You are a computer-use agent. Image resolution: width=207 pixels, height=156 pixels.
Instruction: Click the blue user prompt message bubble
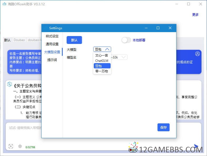click(x=24, y=62)
